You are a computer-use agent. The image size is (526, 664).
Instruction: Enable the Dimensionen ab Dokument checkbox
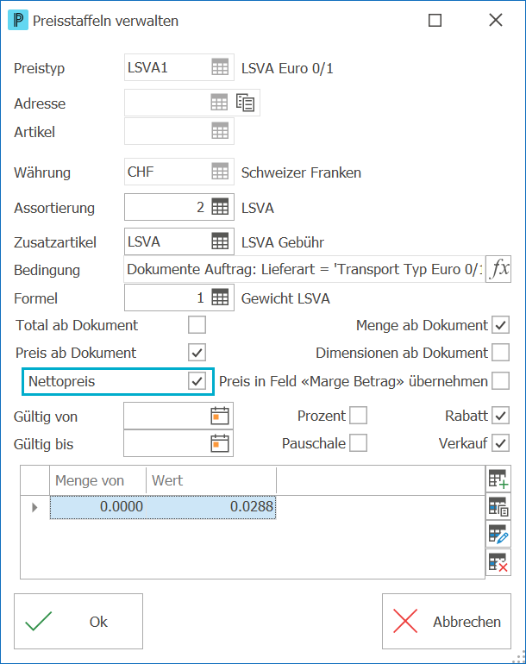pyautogui.click(x=501, y=353)
